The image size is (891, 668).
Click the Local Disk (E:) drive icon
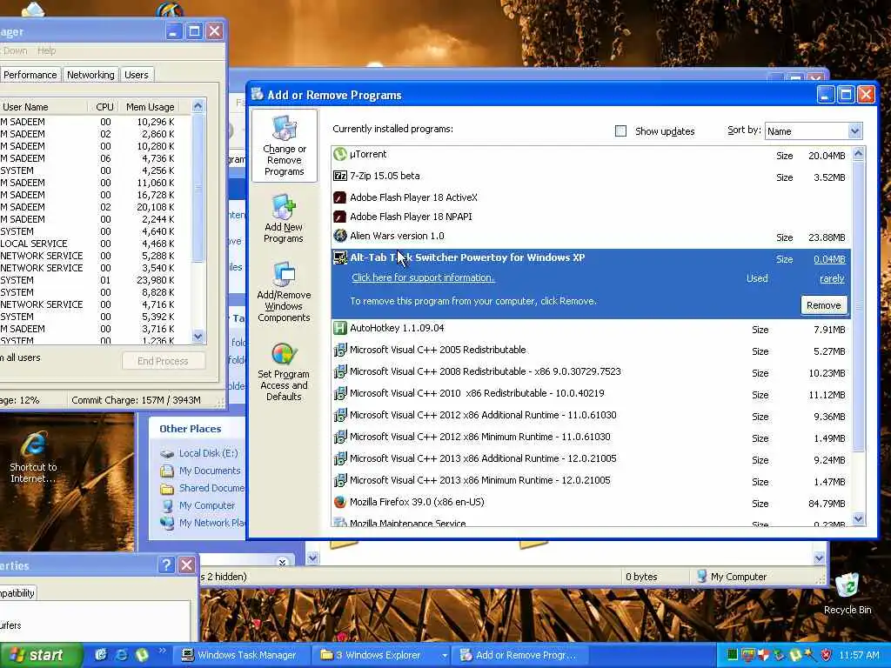click(x=167, y=453)
